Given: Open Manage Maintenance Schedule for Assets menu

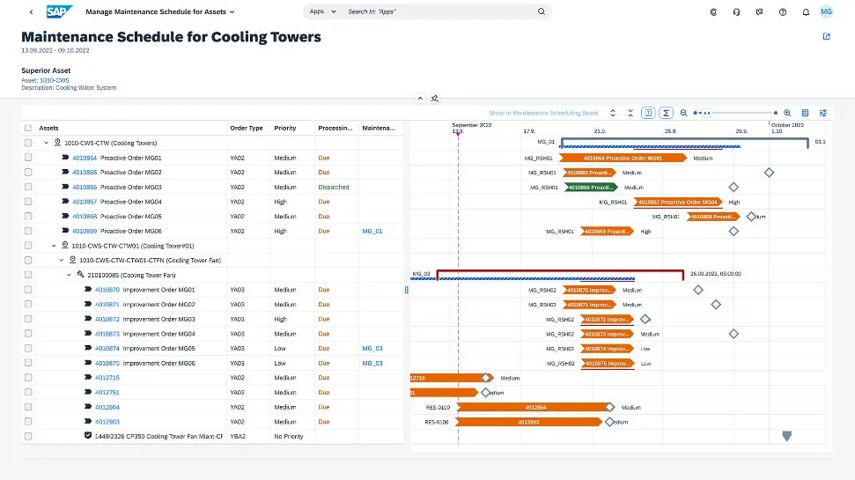Looking at the screenshot, I should [160, 12].
